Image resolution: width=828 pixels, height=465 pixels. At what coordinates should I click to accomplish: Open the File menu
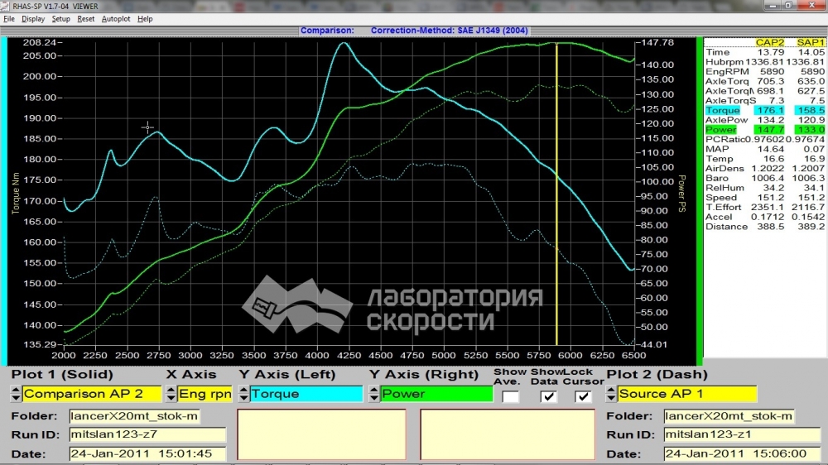coord(9,19)
